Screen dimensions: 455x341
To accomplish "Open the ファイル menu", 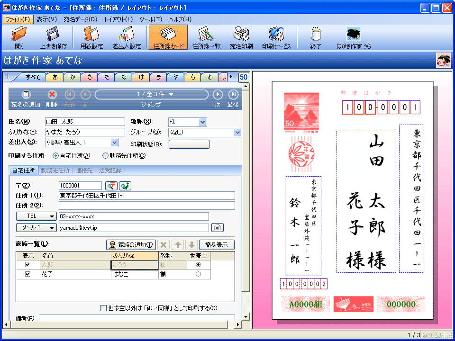I will (18, 19).
